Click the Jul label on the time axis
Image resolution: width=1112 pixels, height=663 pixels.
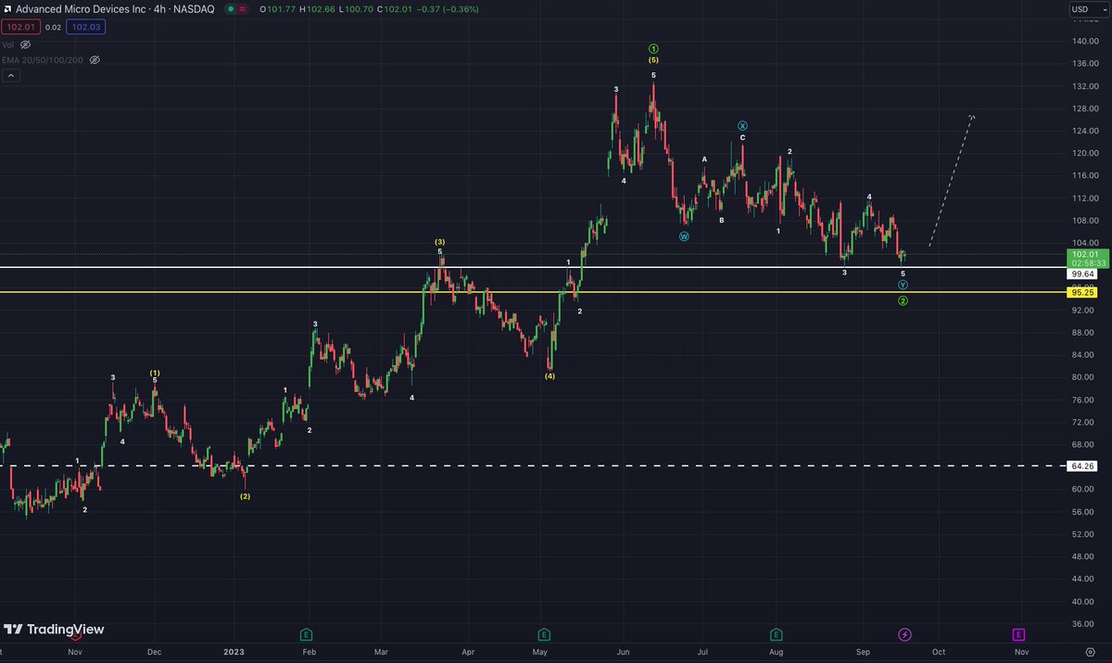702,653
